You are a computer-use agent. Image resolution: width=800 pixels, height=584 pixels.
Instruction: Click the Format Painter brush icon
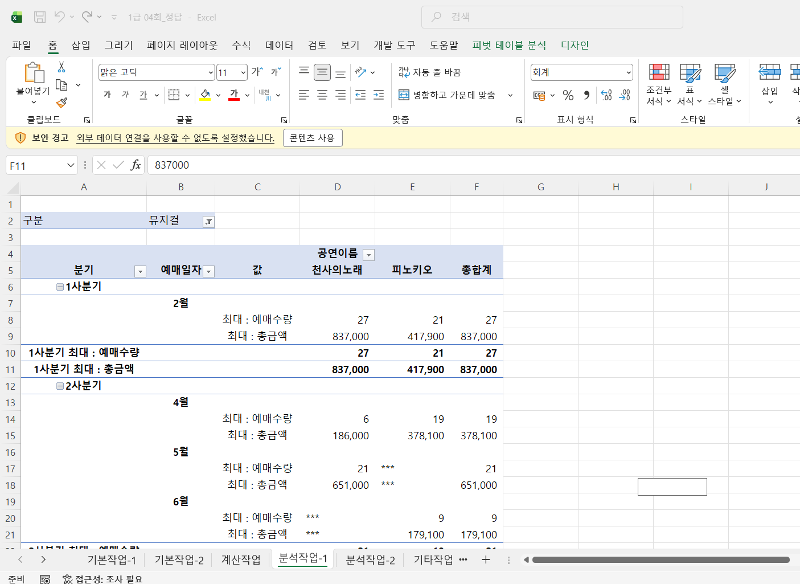click(61, 103)
